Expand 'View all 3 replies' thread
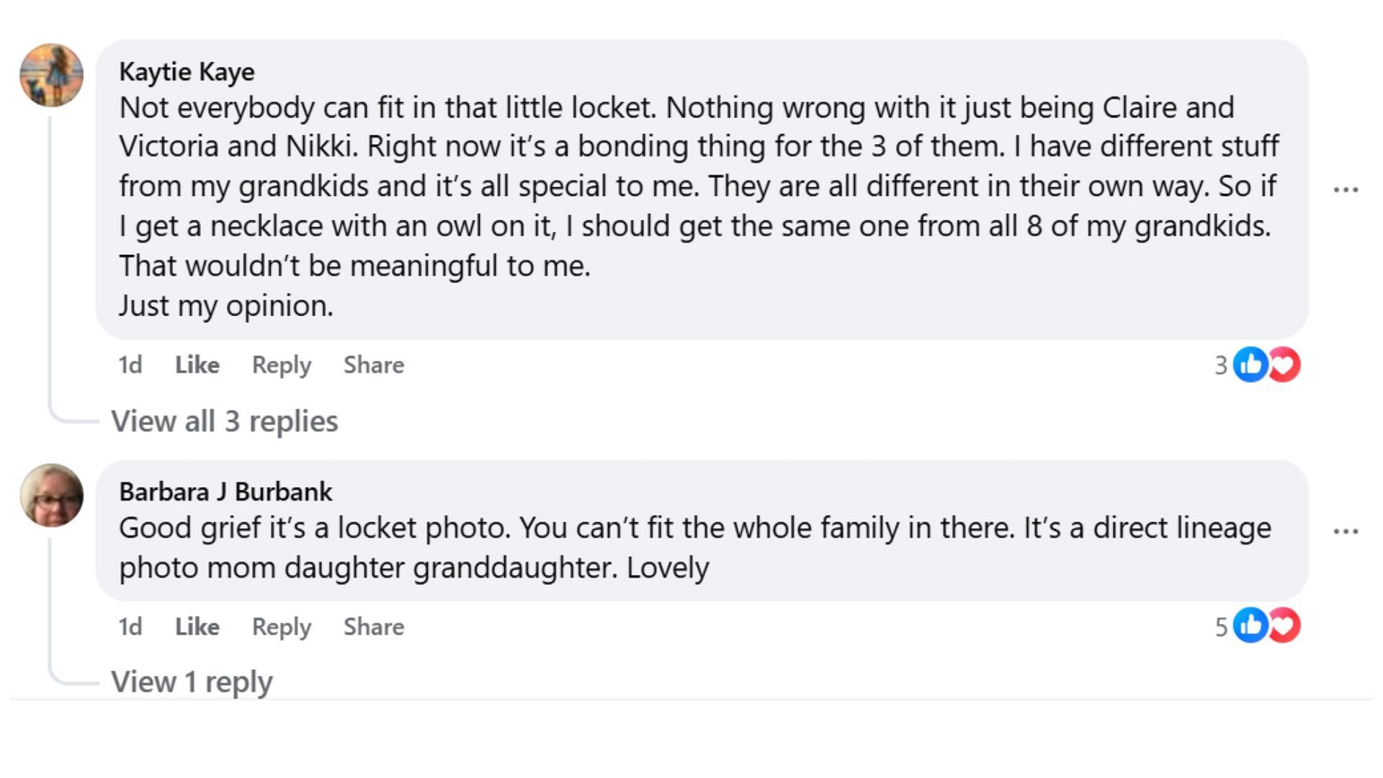 [224, 421]
